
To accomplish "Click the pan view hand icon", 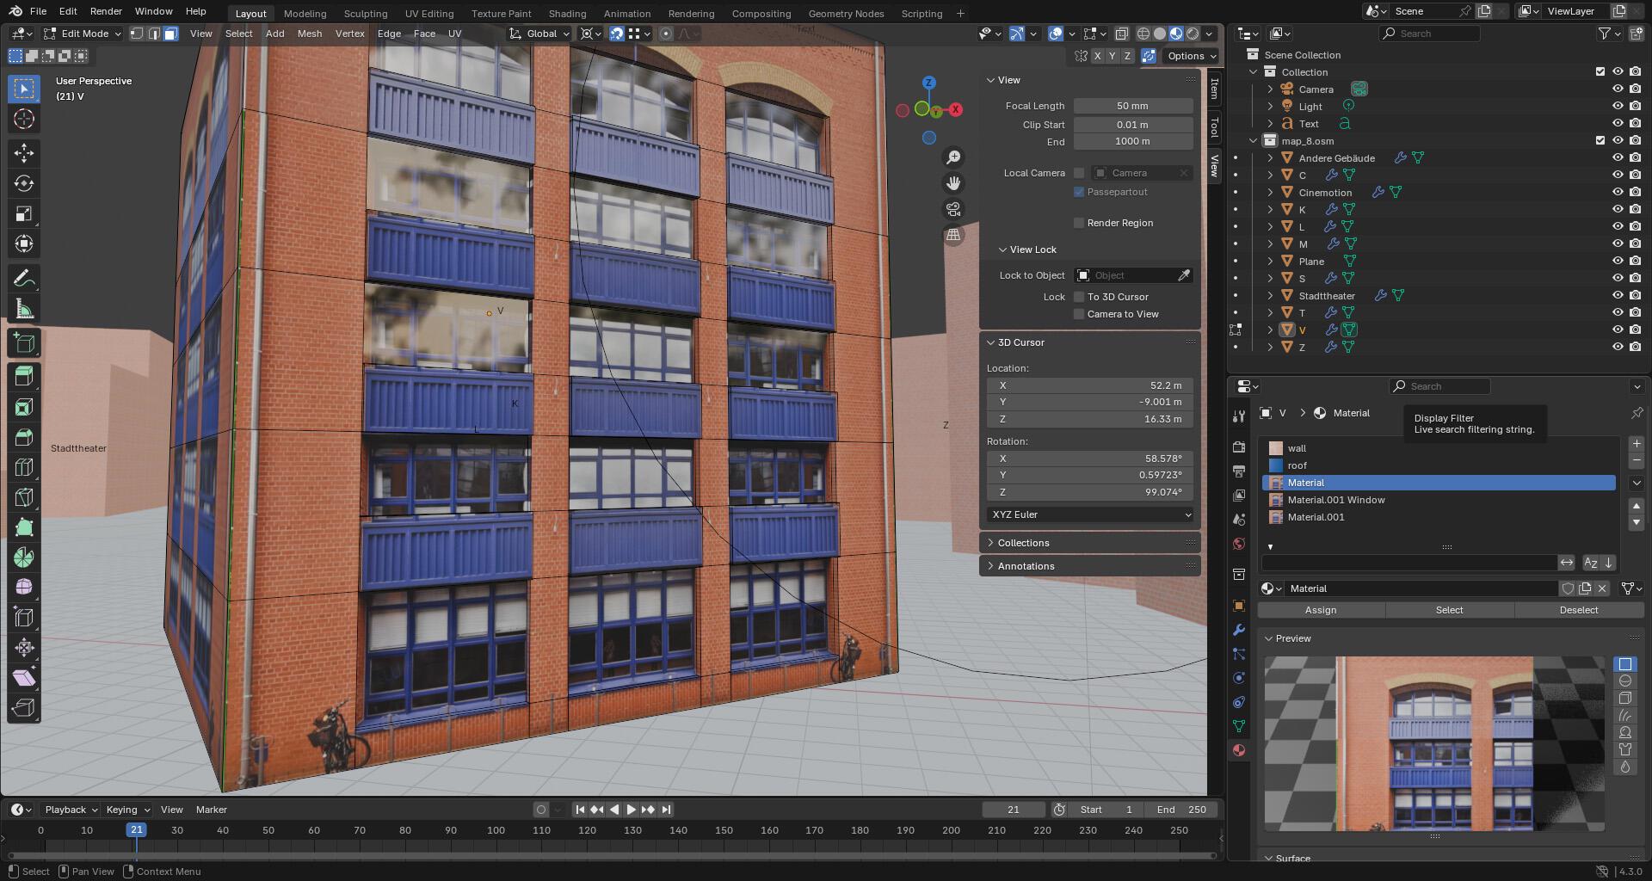I will point(953,183).
